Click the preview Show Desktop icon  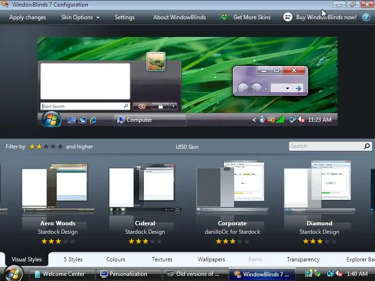pyautogui.click(x=72, y=120)
